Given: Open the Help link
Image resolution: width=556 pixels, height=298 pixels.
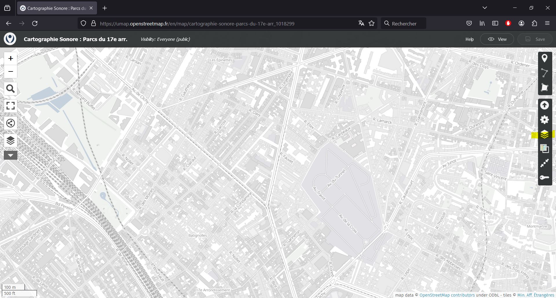Looking at the screenshot, I should point(469,39).
